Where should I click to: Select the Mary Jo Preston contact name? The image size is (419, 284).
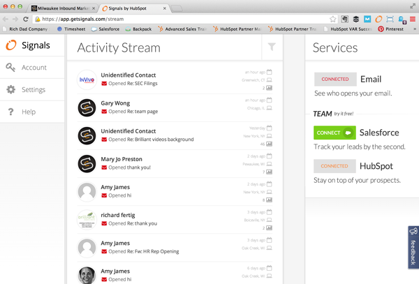(122, 159)
